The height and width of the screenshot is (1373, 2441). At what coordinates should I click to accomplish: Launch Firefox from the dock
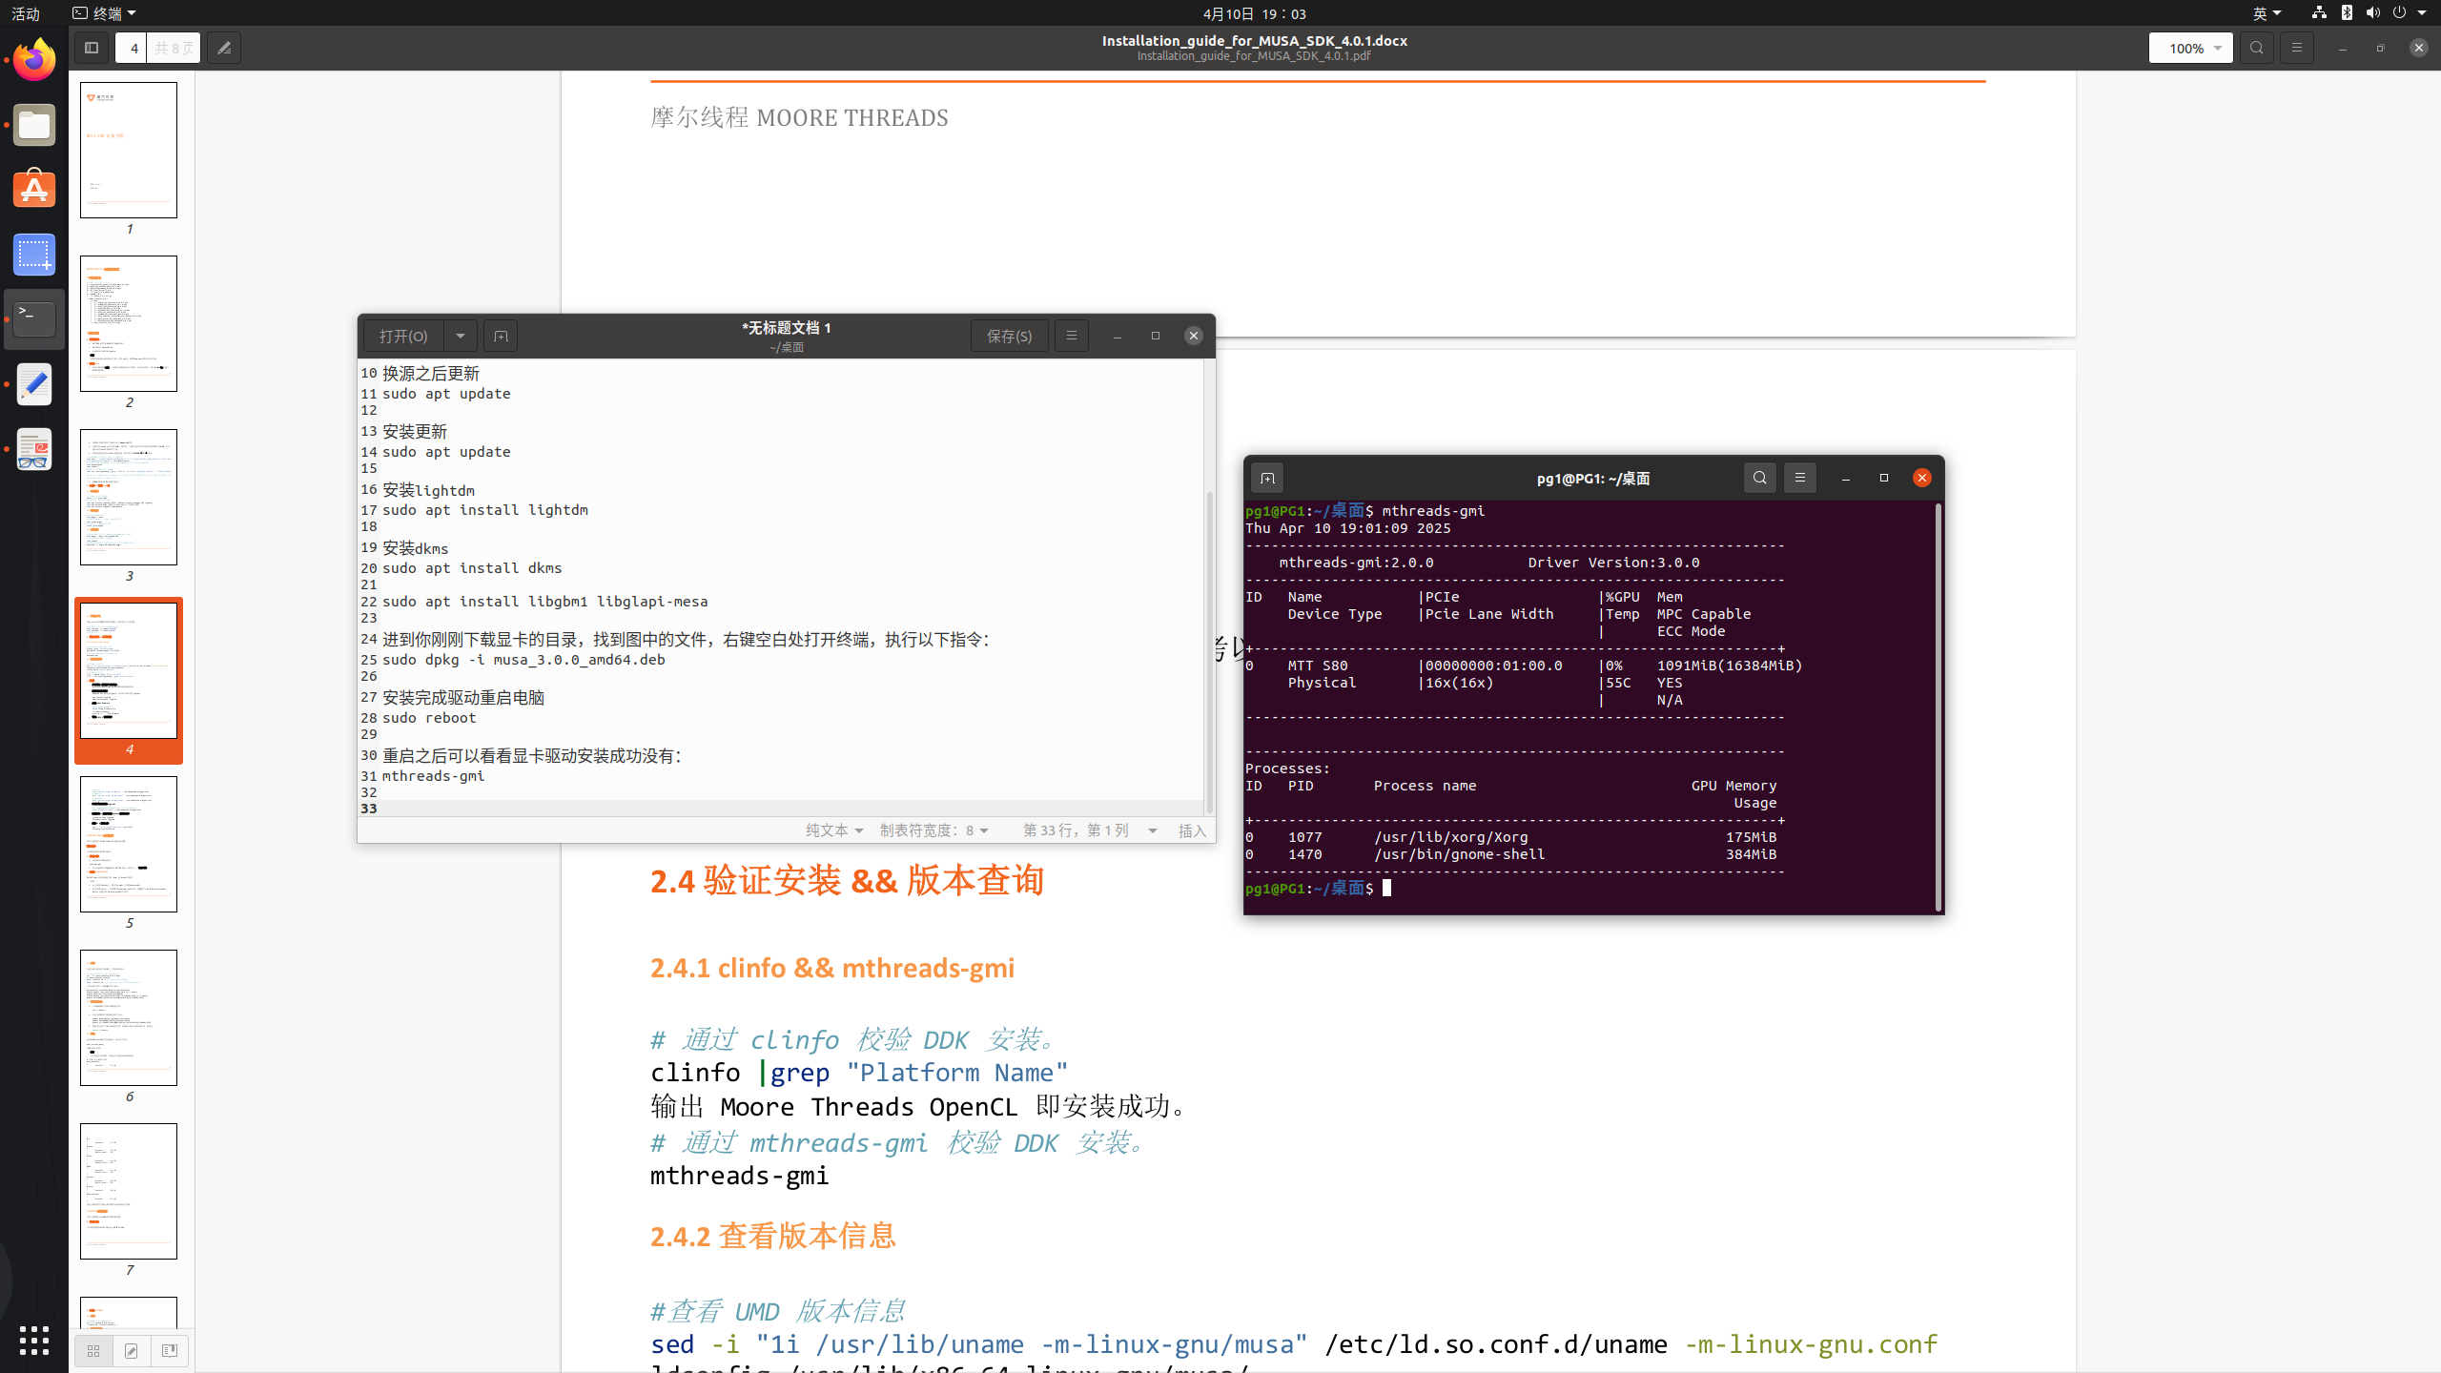tap(34, 60)
